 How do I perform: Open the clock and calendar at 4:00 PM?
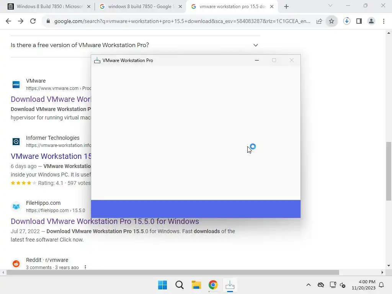click(364, 285)
